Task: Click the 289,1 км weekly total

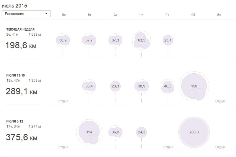Action: 22,91
